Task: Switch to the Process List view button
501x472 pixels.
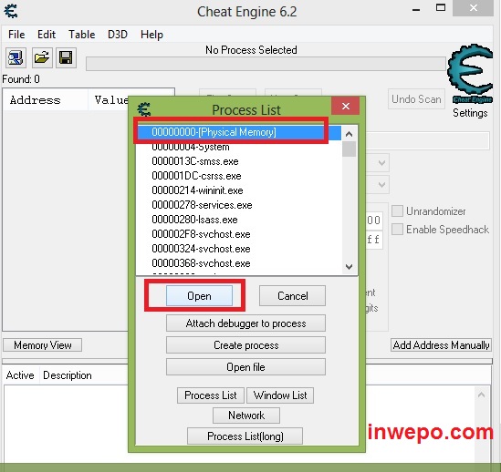Action: point(211,395)
